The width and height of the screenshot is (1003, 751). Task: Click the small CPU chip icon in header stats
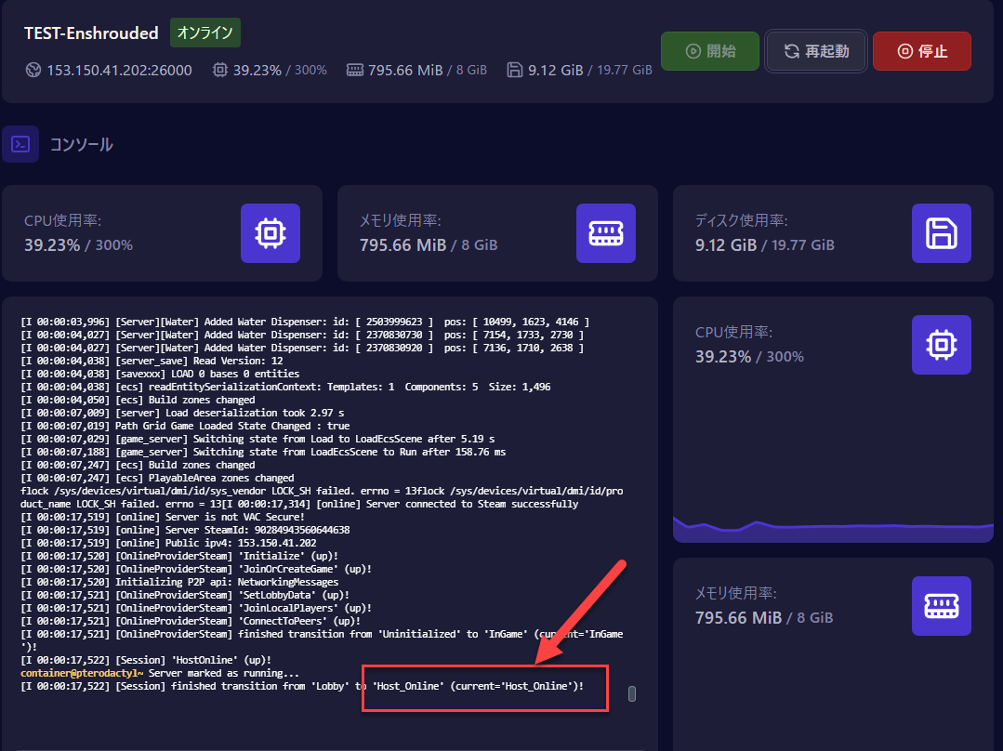pyautogui.click(x=219, y=70)
